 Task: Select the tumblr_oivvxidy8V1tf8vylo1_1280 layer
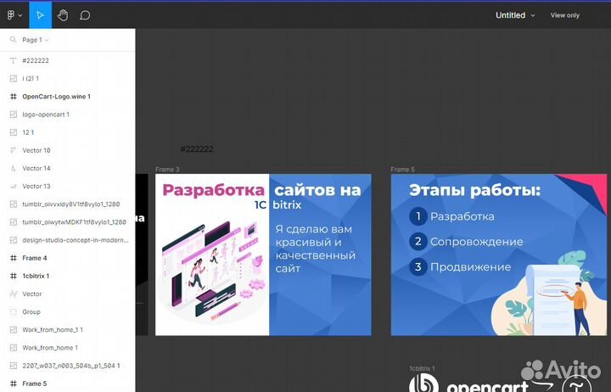pos(68,204)
